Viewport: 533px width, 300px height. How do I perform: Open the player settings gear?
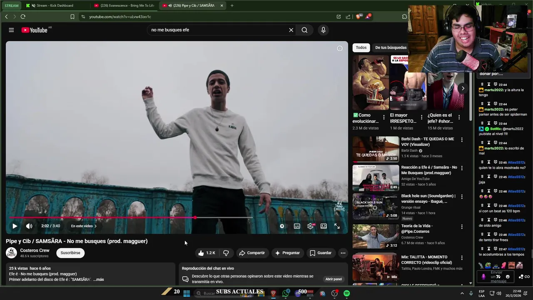[x=310, y=226]
